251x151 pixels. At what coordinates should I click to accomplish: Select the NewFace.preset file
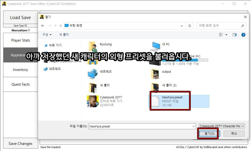[179, 101]
